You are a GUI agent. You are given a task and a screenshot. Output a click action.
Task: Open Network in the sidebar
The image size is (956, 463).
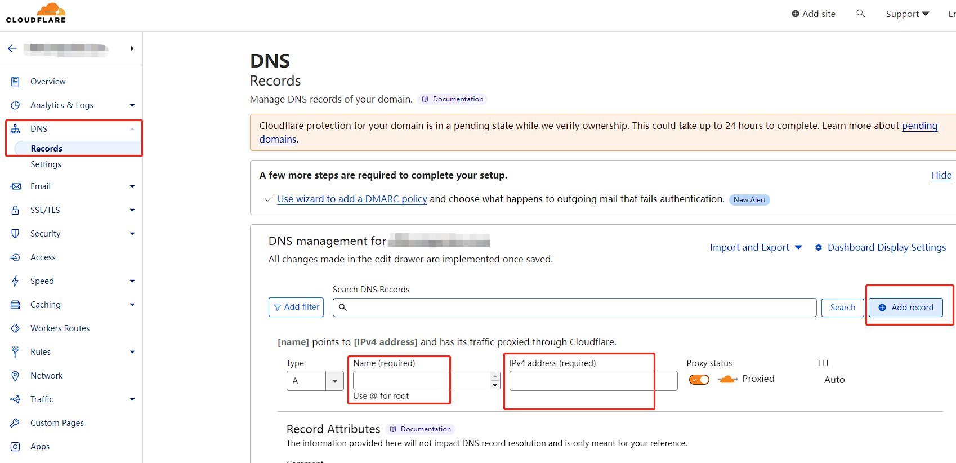47,376
